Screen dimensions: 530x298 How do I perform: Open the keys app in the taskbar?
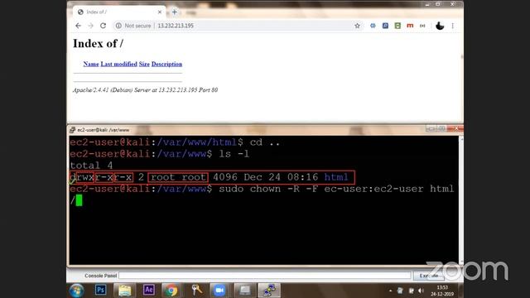point(197,290)
